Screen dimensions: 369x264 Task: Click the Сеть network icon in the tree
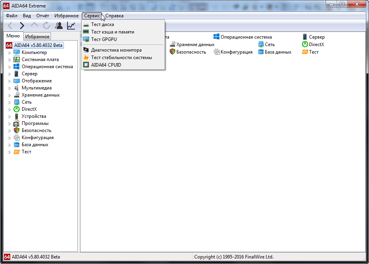click(17, 102)
